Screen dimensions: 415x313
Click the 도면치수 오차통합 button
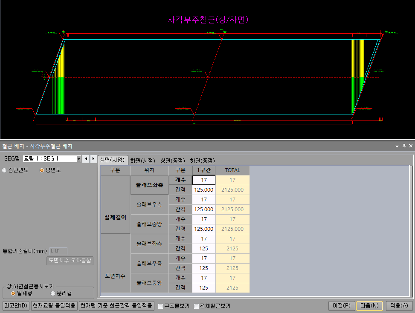(x=70, y=260)
